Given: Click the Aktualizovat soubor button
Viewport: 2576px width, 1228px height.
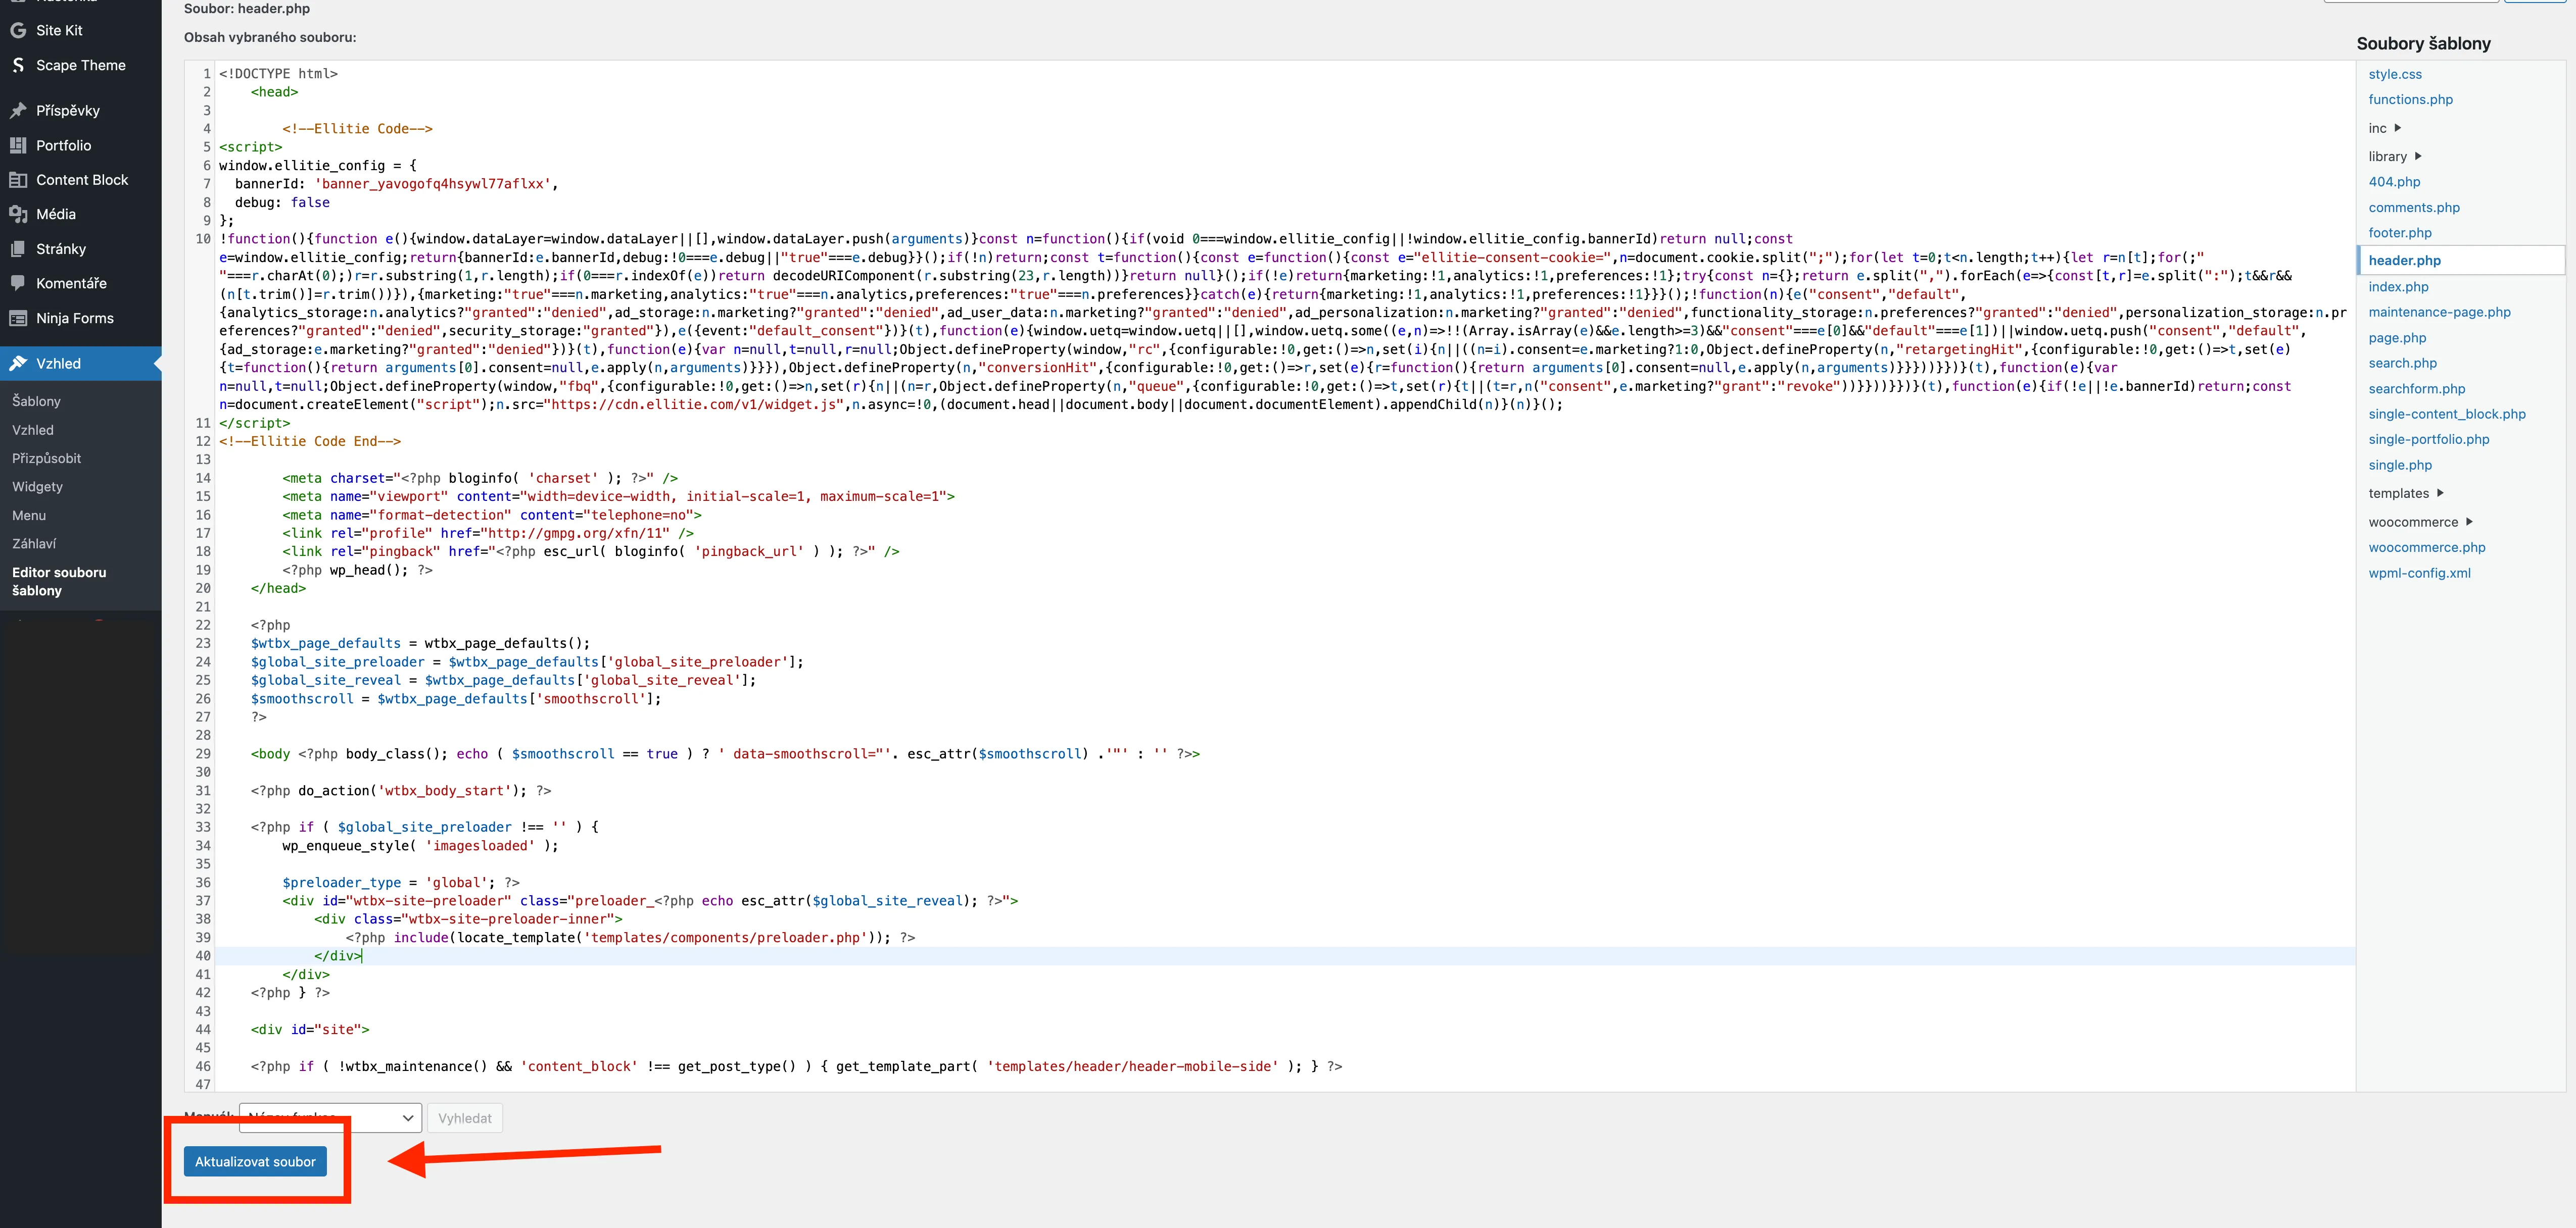Looking at the screenshot, I should [256, 1161].
